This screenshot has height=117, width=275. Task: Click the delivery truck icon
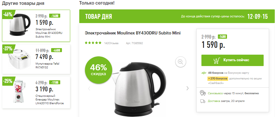(203, 101)
